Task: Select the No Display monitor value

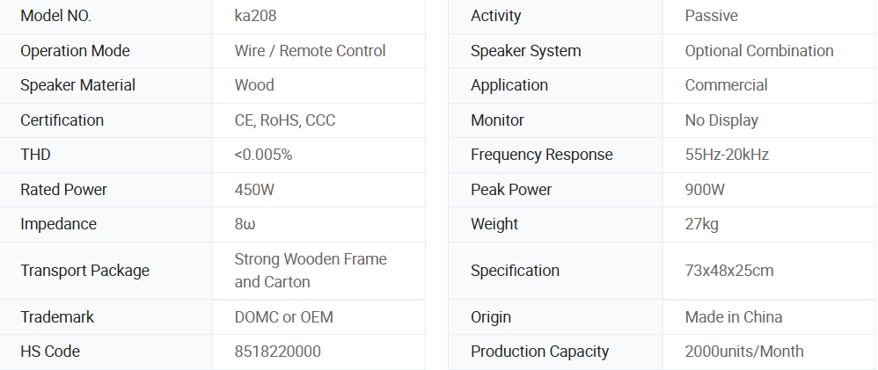Action: [721, 120]
